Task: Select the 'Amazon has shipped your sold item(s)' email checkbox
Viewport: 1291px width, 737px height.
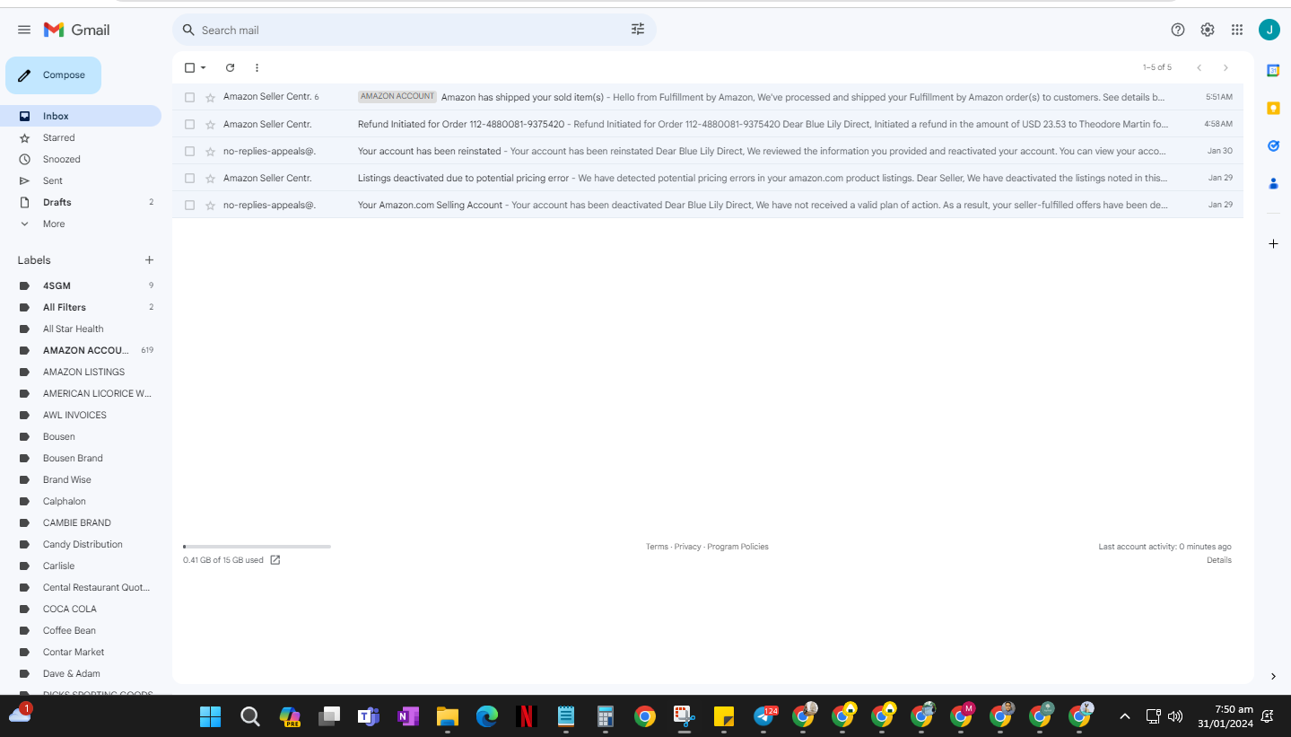Action: pyautogui.click(x=189, y=97)
